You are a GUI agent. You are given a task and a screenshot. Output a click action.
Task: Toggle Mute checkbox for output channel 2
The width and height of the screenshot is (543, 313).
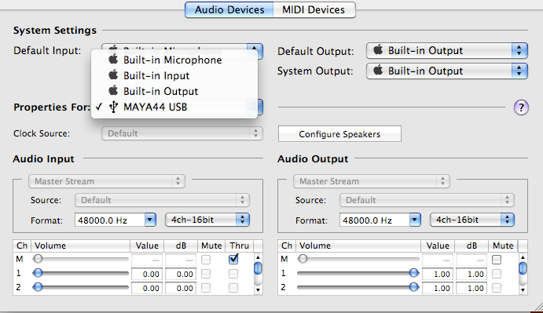[497, 288]
